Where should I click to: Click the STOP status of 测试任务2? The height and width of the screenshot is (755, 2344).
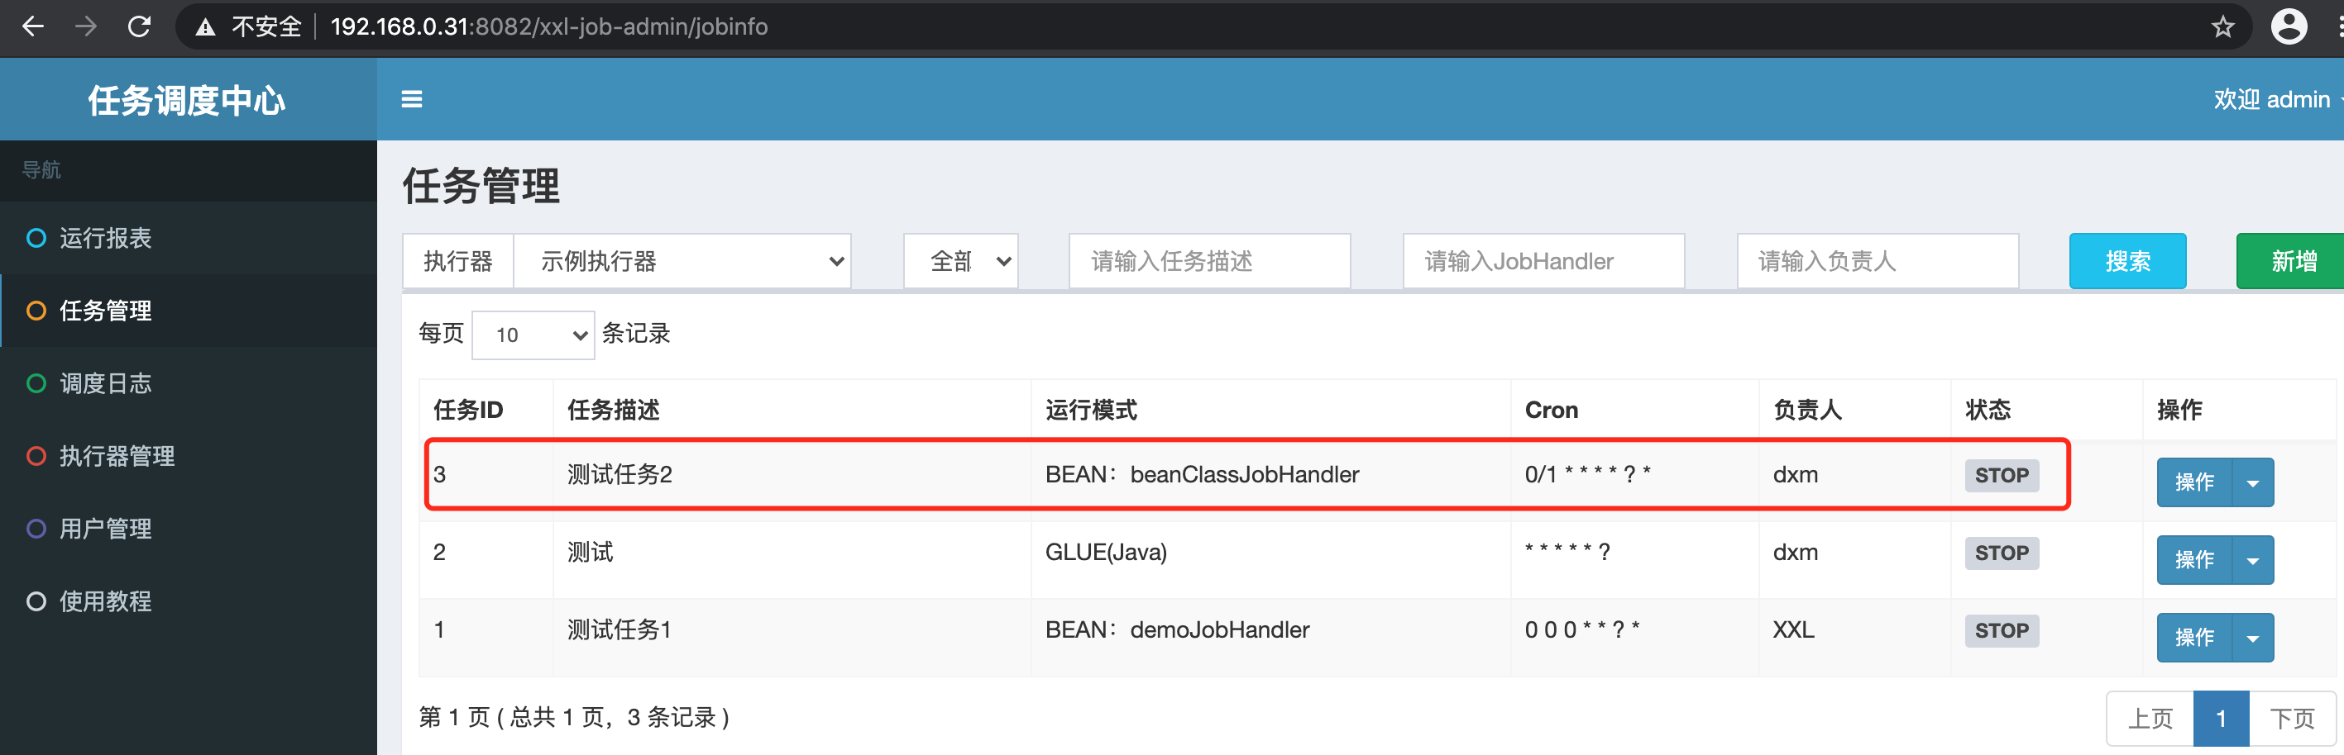(x=2001, y=475)
